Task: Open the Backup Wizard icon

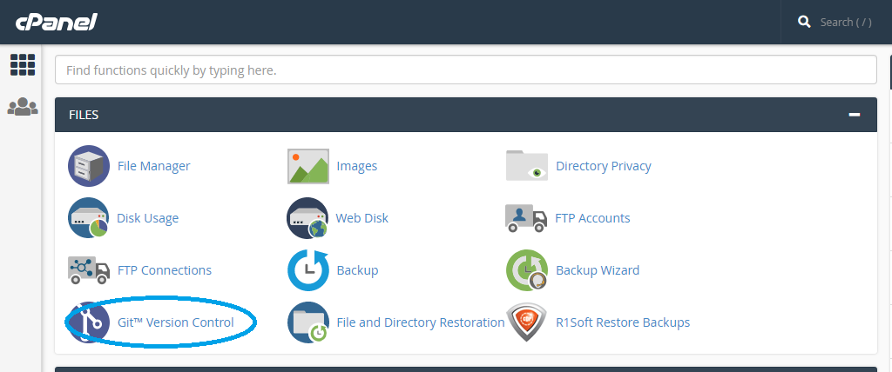Action: tap(527, 270)
